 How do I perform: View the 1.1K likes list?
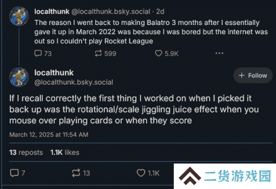click(x=65, y=152)
